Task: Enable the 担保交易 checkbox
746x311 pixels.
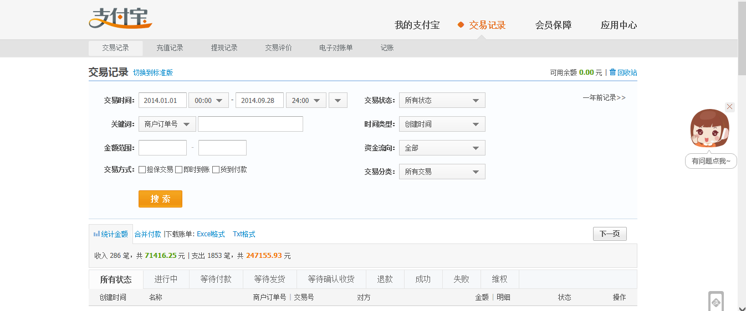Action: (142, 169)
